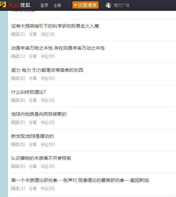Open post 什么叫终极理论?
Image resolution: width=176 pixels, height=197 pixels.
28,92
